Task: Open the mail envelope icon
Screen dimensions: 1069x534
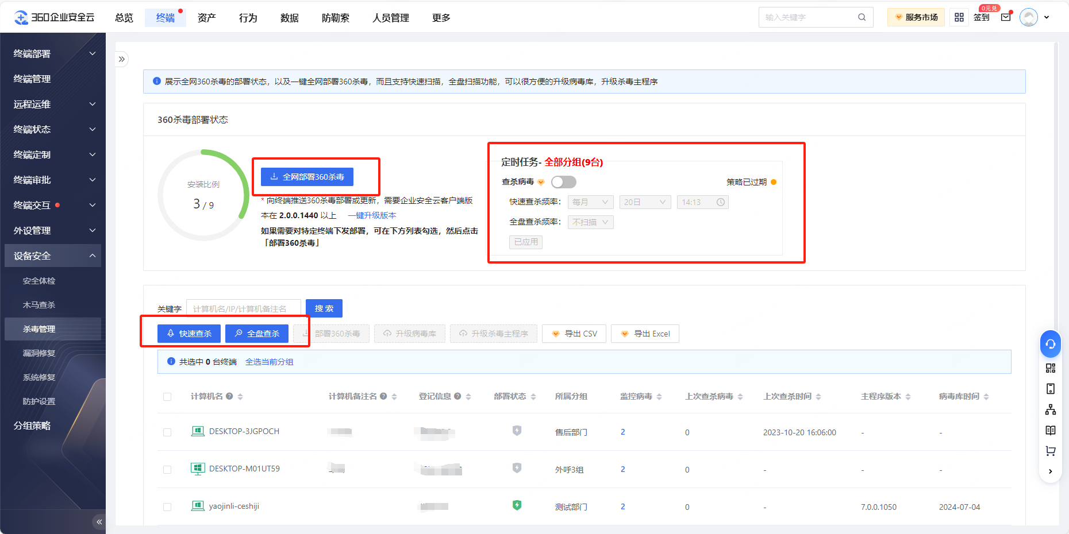Action: (1006, 17)
